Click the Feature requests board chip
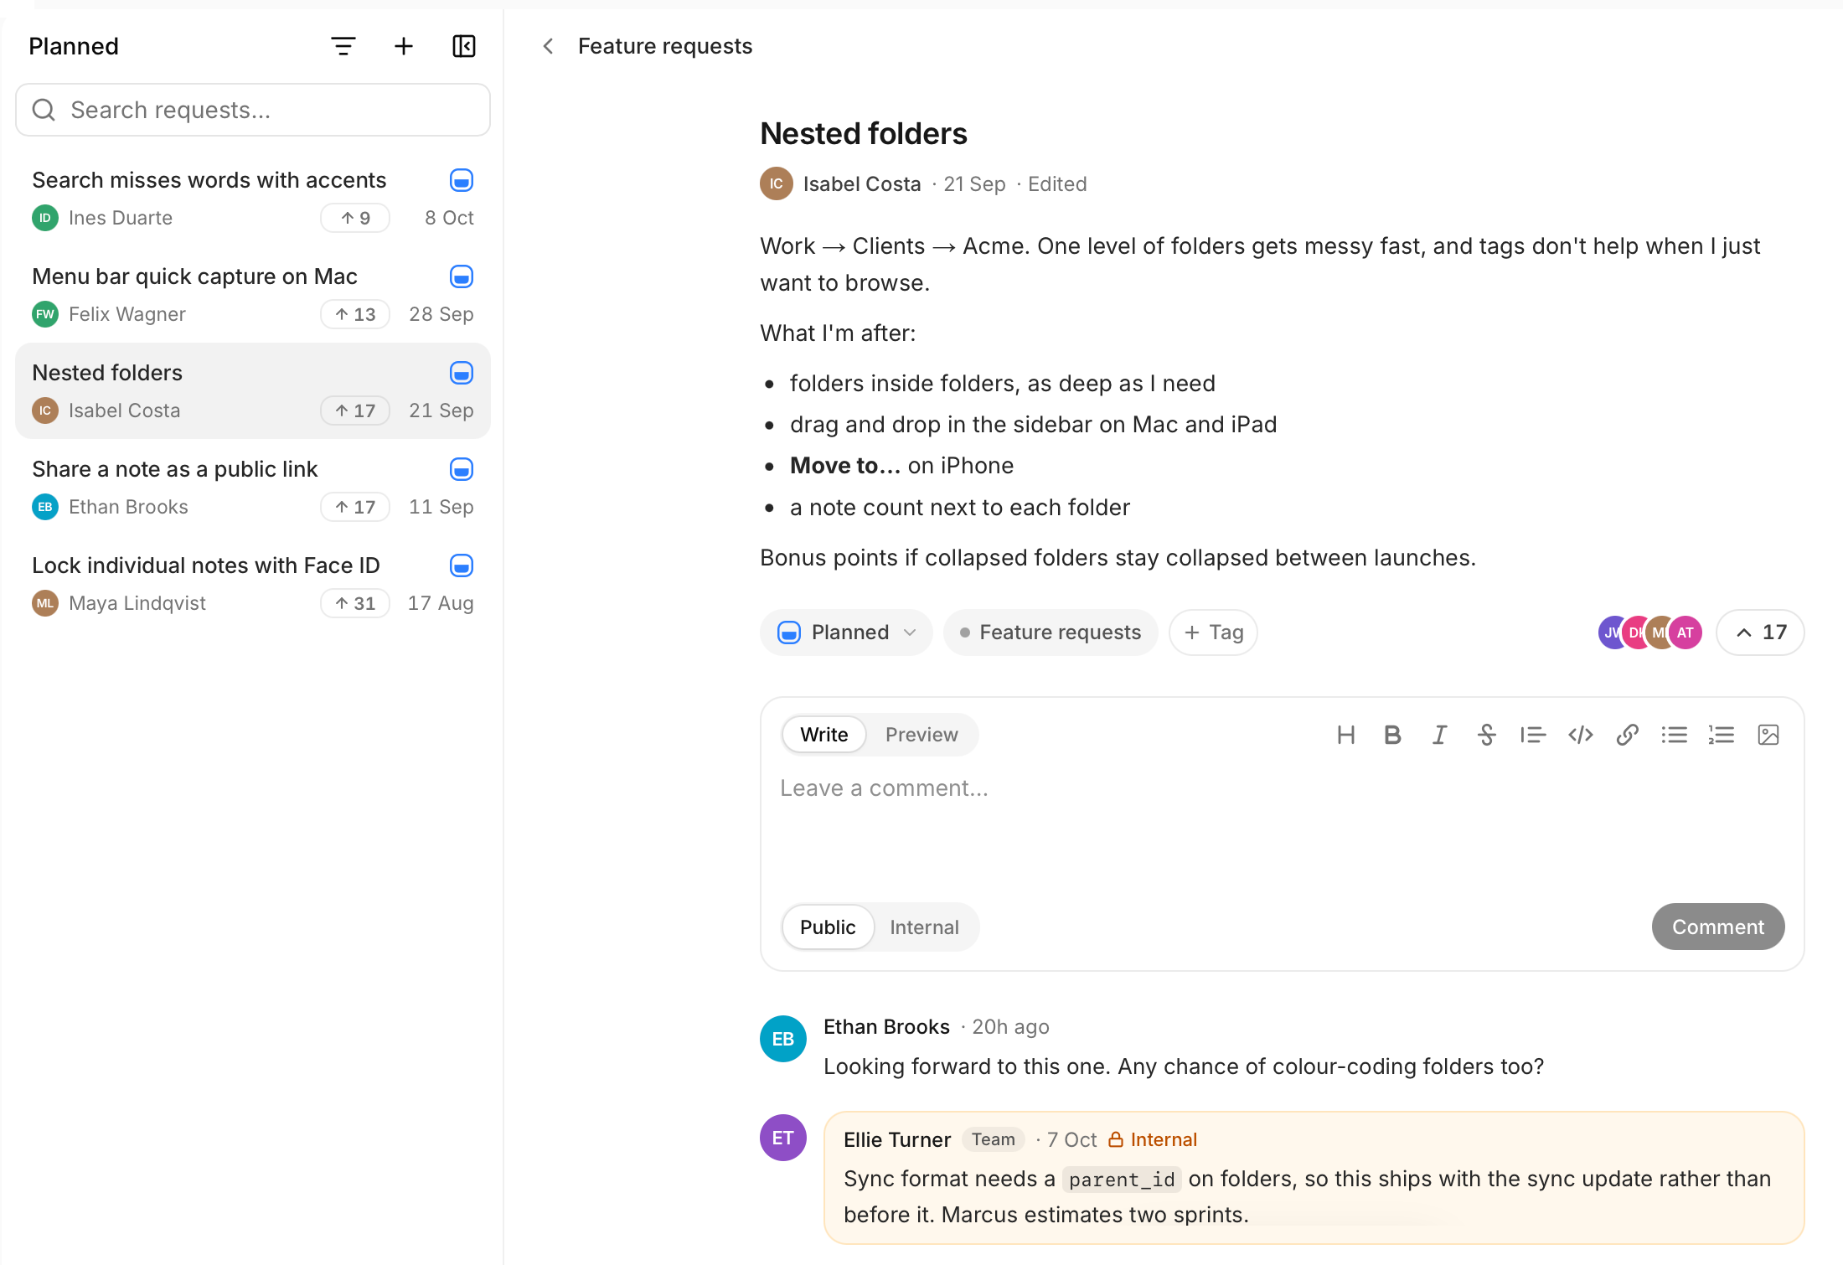Screen dimensions: 1843x1265 point(1051,632)
